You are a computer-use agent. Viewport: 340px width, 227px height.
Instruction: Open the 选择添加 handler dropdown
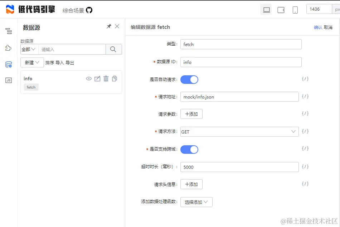(x=196, y=202)
